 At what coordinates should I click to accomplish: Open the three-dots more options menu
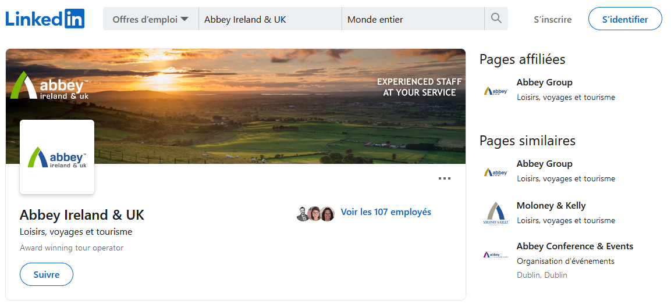445,178
